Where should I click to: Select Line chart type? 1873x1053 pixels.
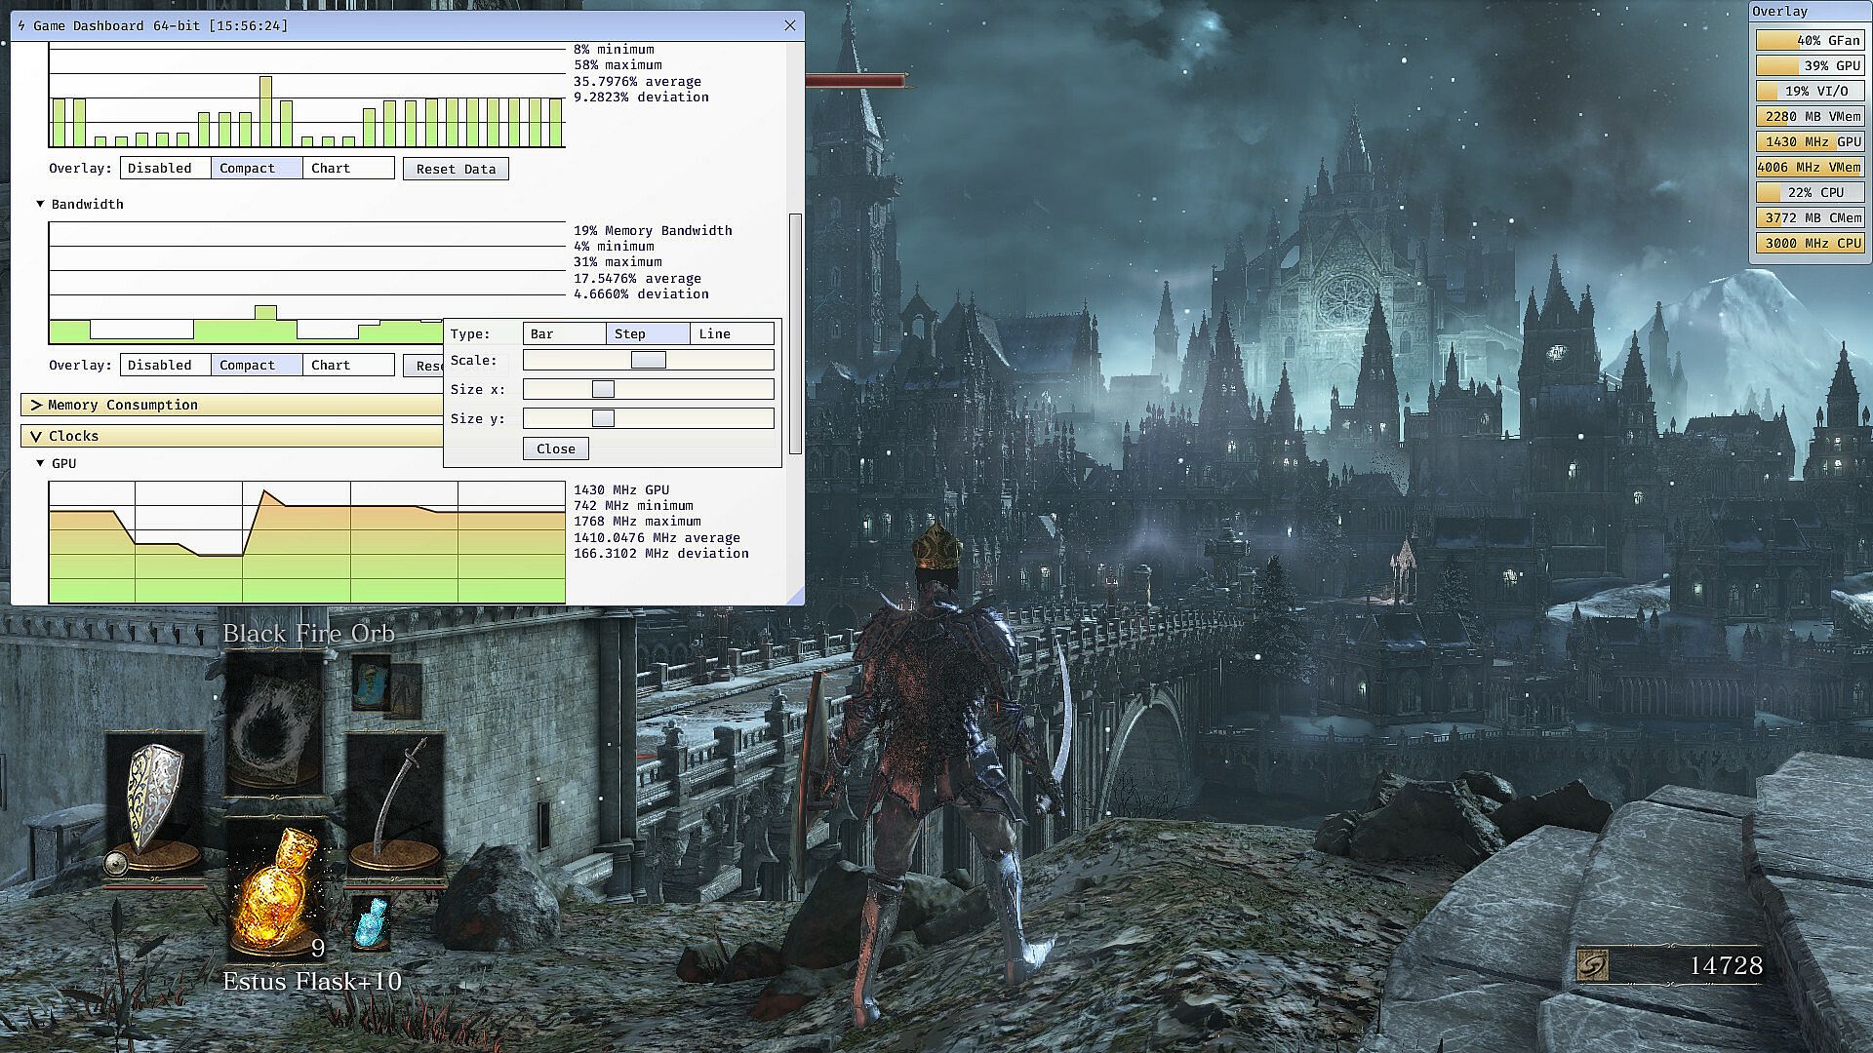pyautogui.click(x=732, y=333)
